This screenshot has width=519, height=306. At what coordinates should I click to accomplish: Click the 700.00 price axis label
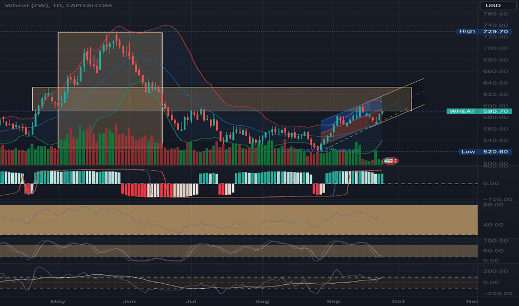[x=496, y=48]
